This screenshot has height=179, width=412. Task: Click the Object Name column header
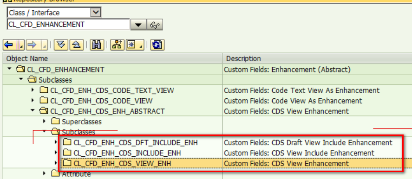click(112, 58)
